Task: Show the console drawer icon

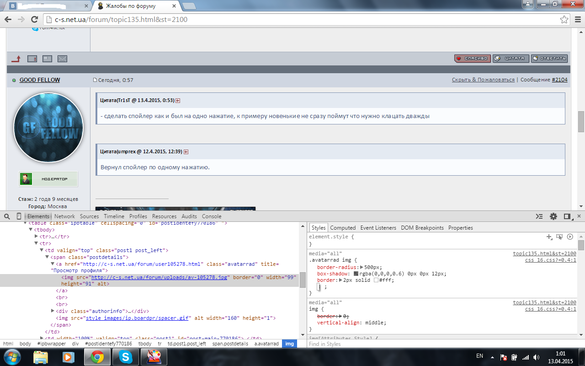Action: [x=539, y=216]
